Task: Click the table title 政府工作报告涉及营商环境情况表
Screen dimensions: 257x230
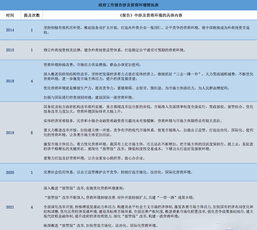Action: [x=128, y=5]
